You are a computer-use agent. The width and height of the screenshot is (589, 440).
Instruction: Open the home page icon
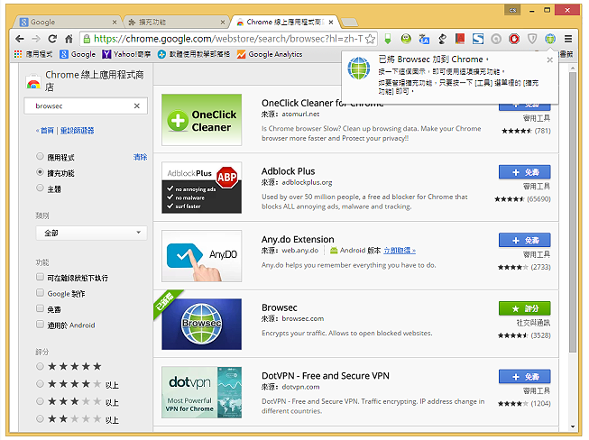tap(69, 39)
